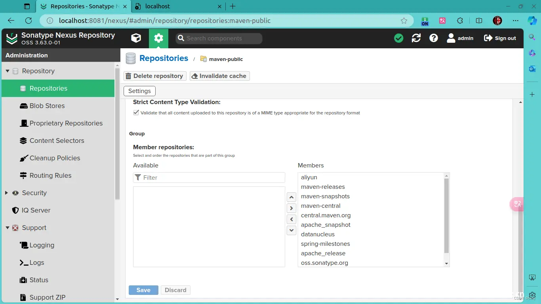Select spring-milestones in Members list
541x304 pixels.
coord(371,244)
